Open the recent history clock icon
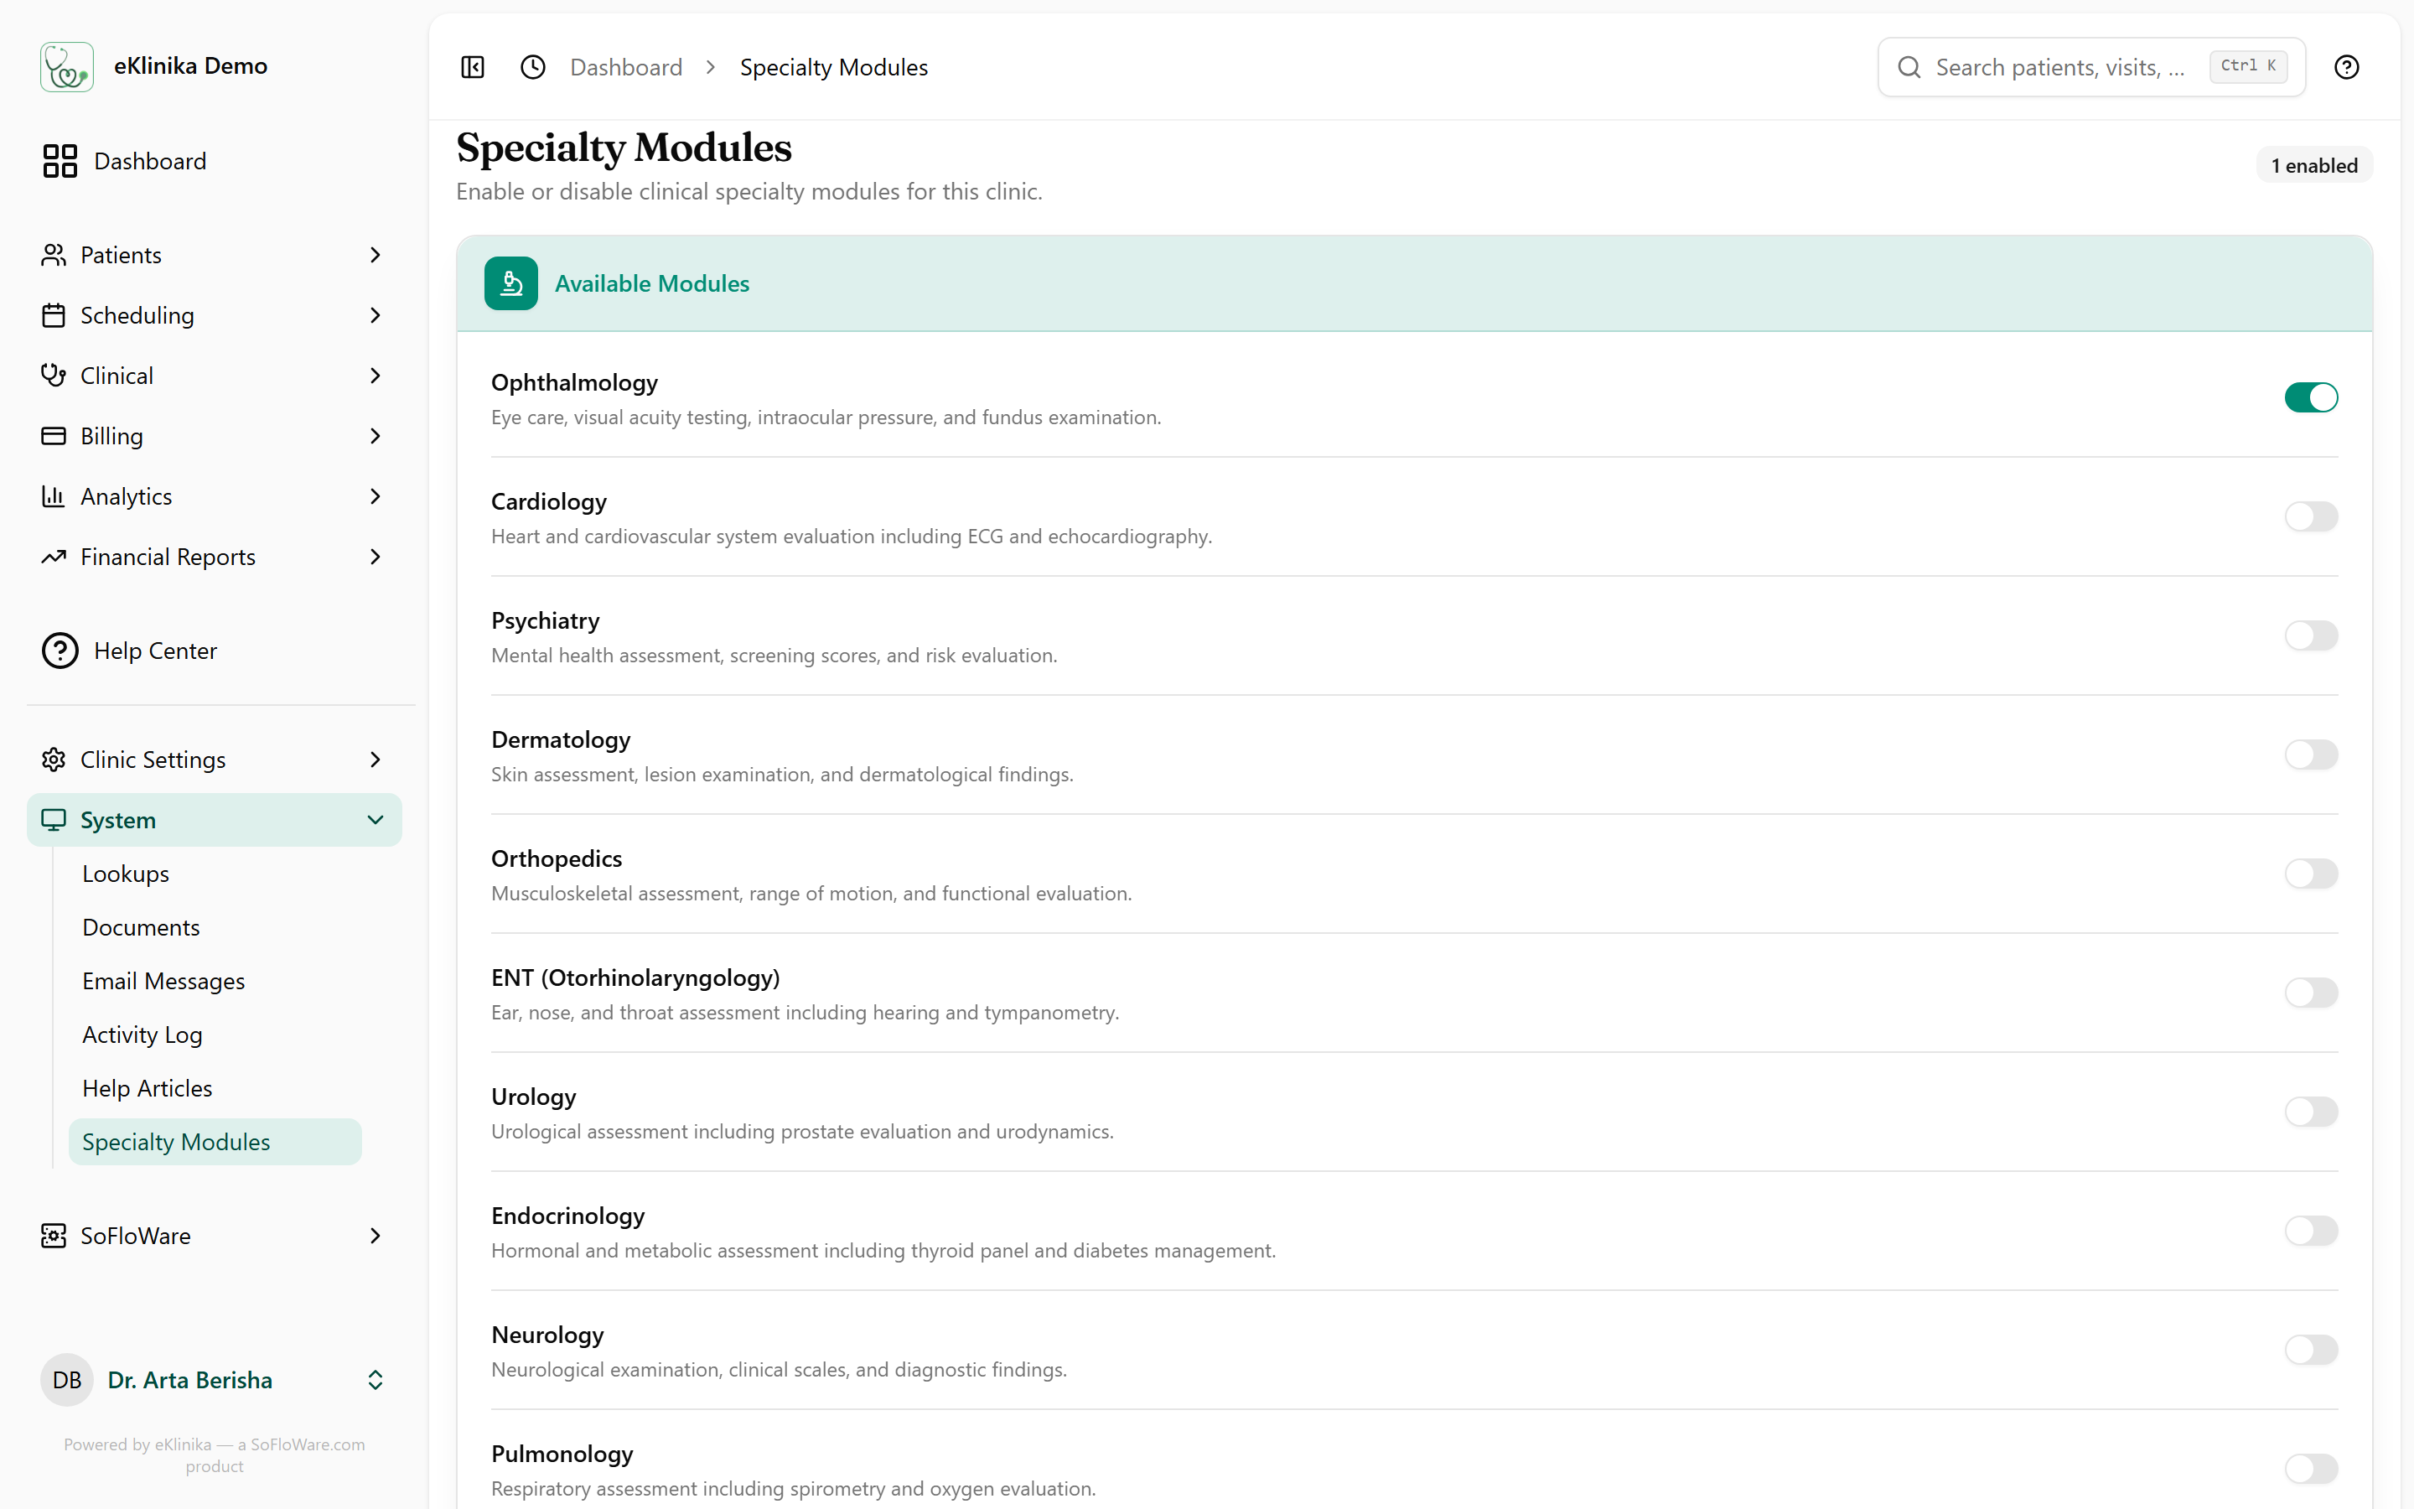2414x1509 pixels. point(533,67)
